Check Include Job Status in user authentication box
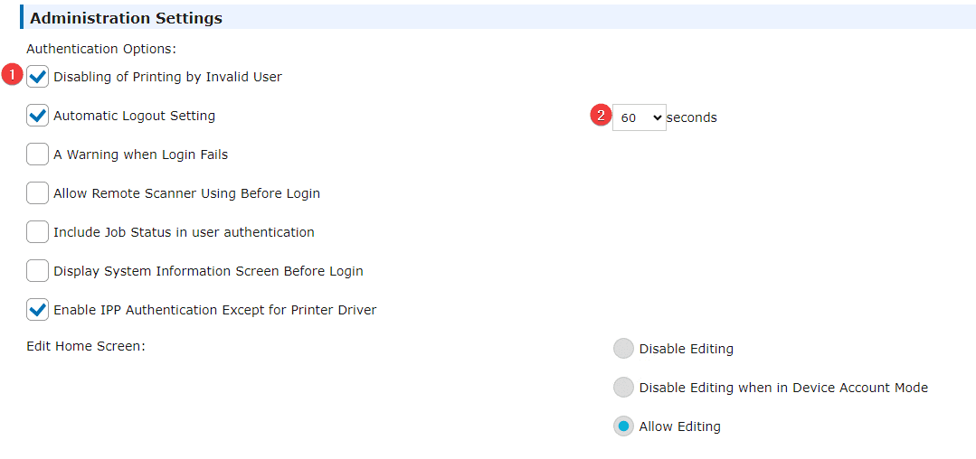Screen dimensions: 976x459 pyautogui.click(x=38, y=232)
